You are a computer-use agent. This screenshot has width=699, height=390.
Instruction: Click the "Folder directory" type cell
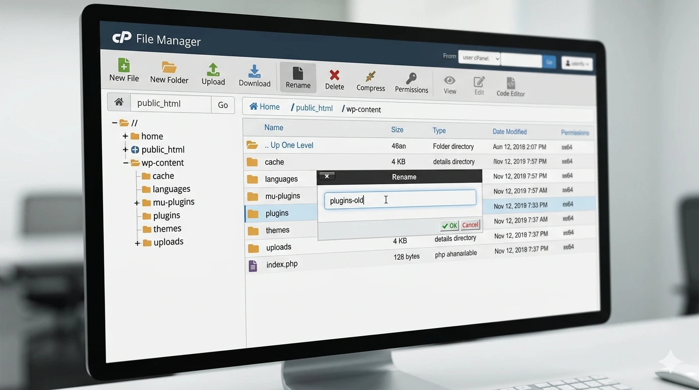tap(453, 146)
